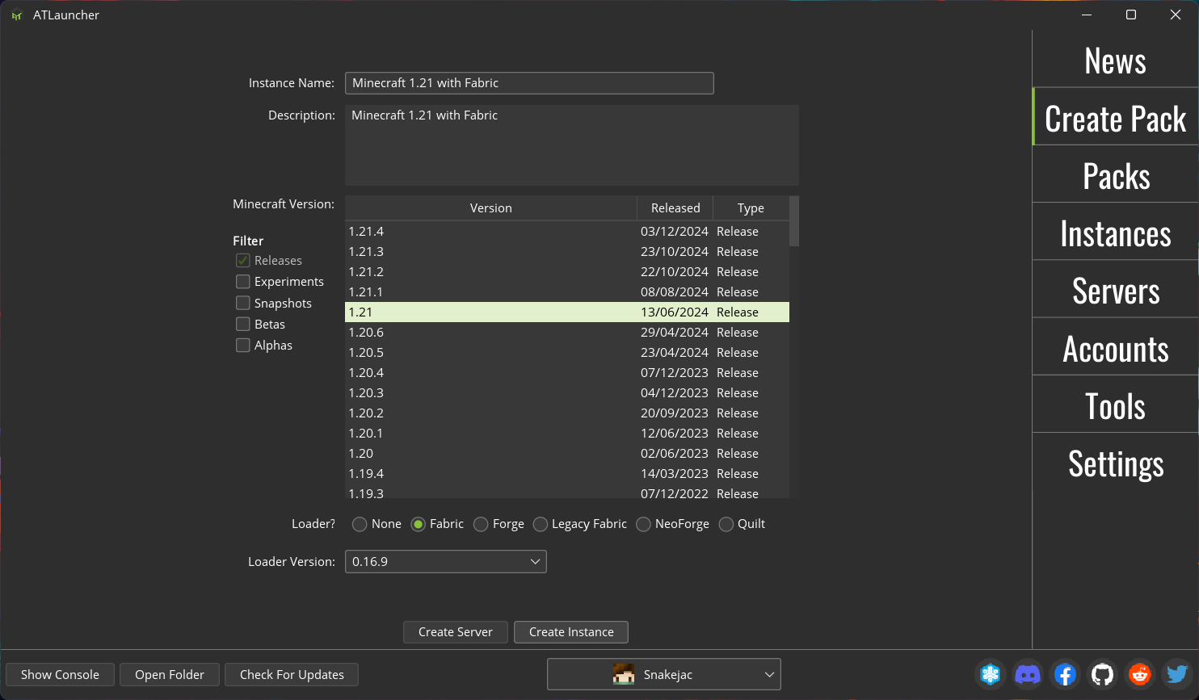Image resolution: width=1199 pixels, height=700 pixels.
Task: Click the Facebook icon
Action: pyautogui.click(x=1065, y=674)
